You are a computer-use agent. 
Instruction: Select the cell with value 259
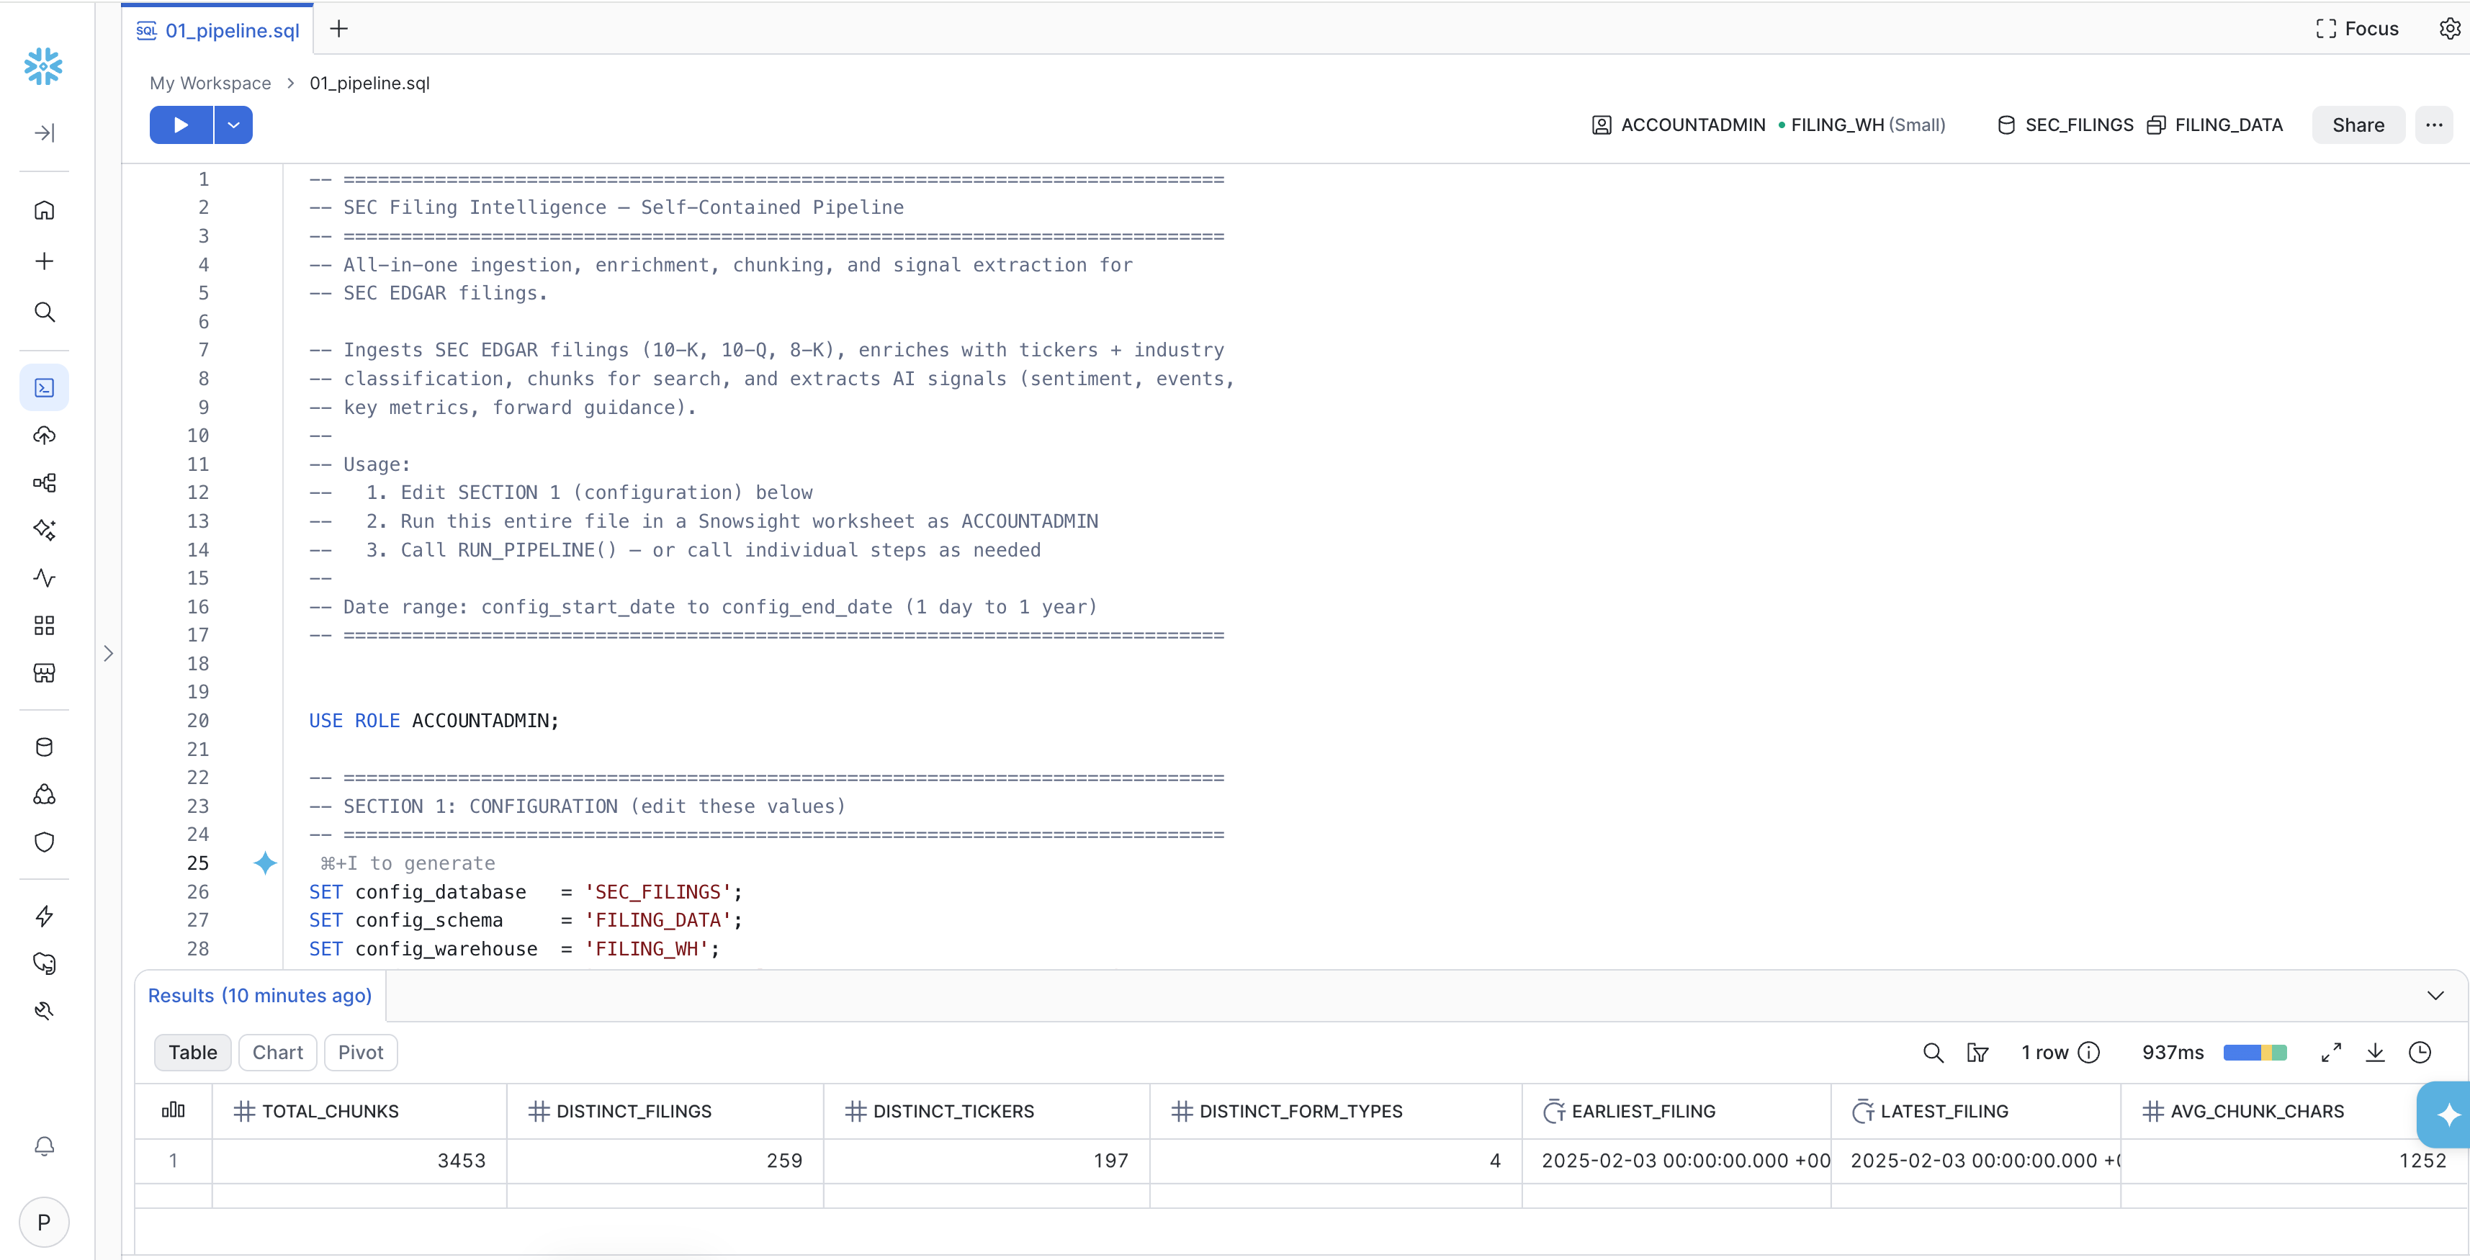point(665,1160)
